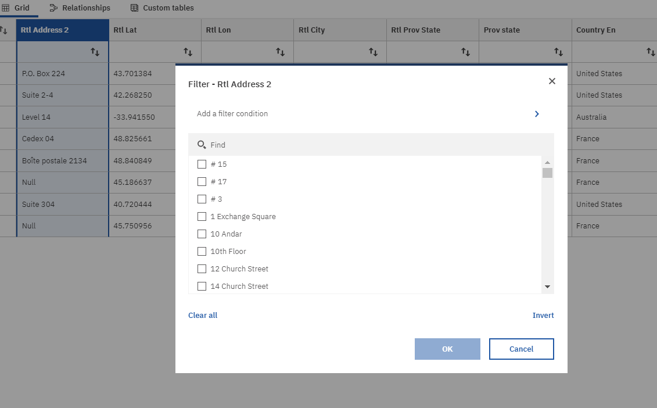Click the 'P.O. Box 224' cell
Screen dimensions: 657x408
point(63,73)
